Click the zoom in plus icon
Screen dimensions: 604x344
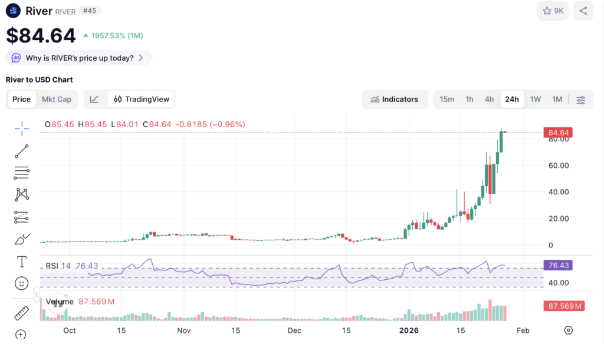tap(21, 335)
